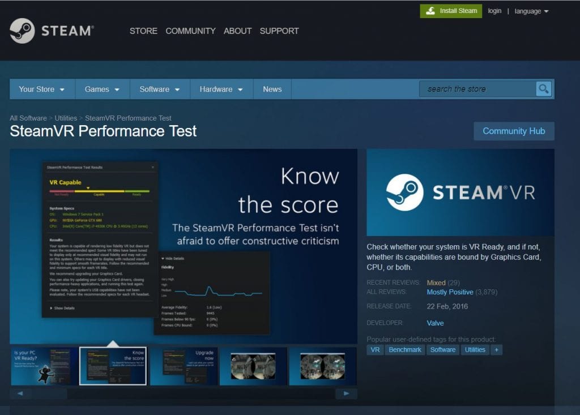Select the VR tag
The width and height of the screenshot is (580, 415).
[375, 350]
